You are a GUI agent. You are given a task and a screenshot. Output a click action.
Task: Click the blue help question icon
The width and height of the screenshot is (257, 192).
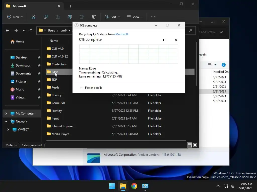click(224, 65)
